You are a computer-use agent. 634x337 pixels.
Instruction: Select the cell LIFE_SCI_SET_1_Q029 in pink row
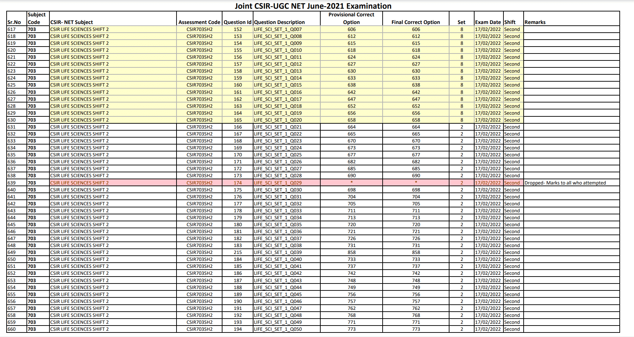[278, 183]
